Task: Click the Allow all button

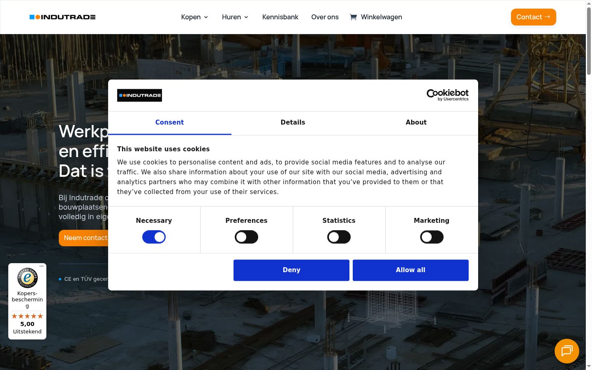Action: coord(411,270)
